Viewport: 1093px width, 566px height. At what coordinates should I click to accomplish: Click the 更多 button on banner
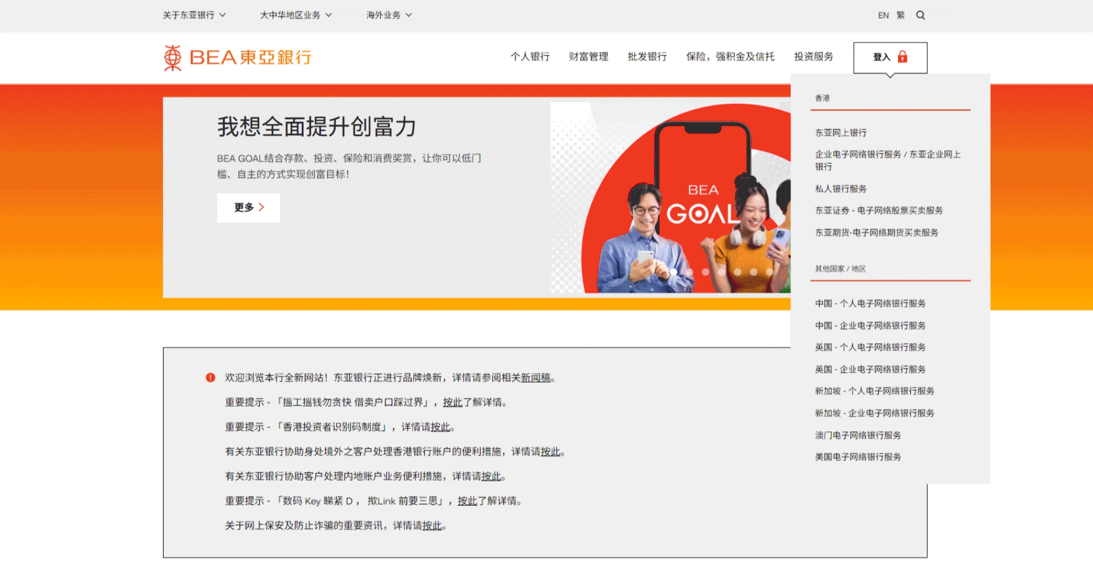249,208
